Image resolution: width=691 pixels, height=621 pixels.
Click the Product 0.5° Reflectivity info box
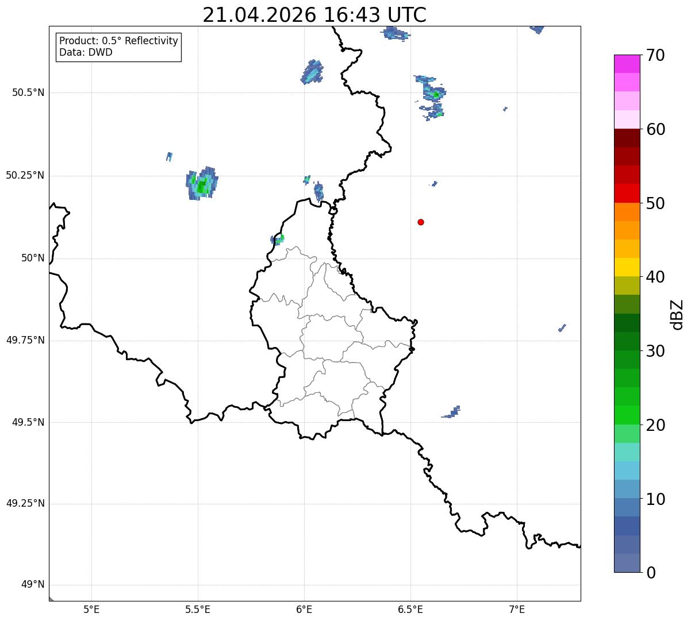click(118, 47)
